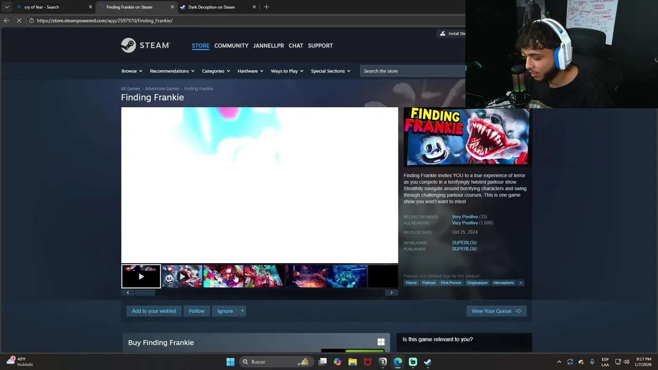Select the second trailer video thumbnail
The width and height of the screenshot is (658, 370).
182,276
